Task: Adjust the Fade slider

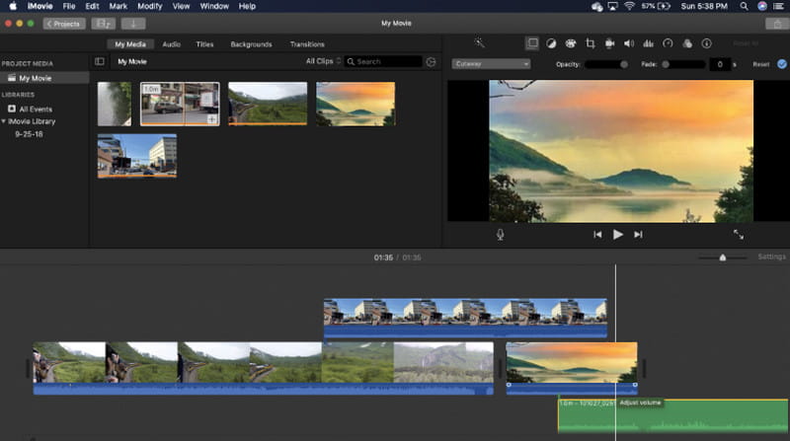Action: (x=682, y=64)
